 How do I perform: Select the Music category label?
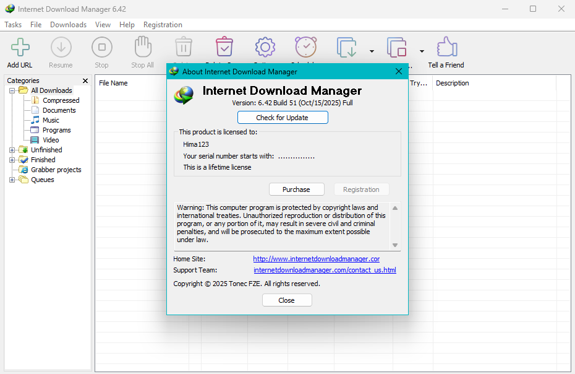[51, 120]
